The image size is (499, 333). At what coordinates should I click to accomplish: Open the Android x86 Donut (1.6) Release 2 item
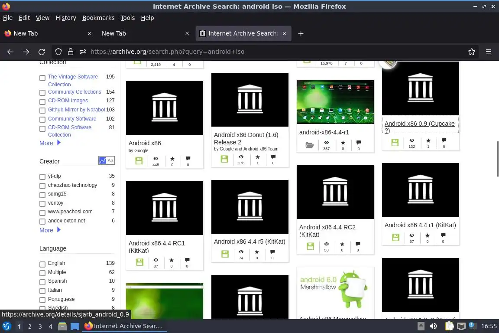coord(246,139)
